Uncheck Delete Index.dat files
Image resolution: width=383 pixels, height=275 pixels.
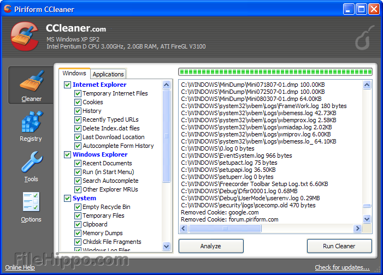(x=78, y=128)
